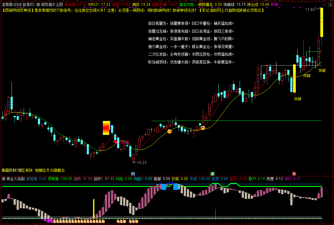Click the first blue square in sub-chart

[164, 187]
